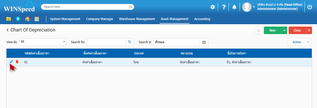Viewport: 317px width, 108px height.
Task: Expand the View By dropdown
Action: [x=64, y=42]
